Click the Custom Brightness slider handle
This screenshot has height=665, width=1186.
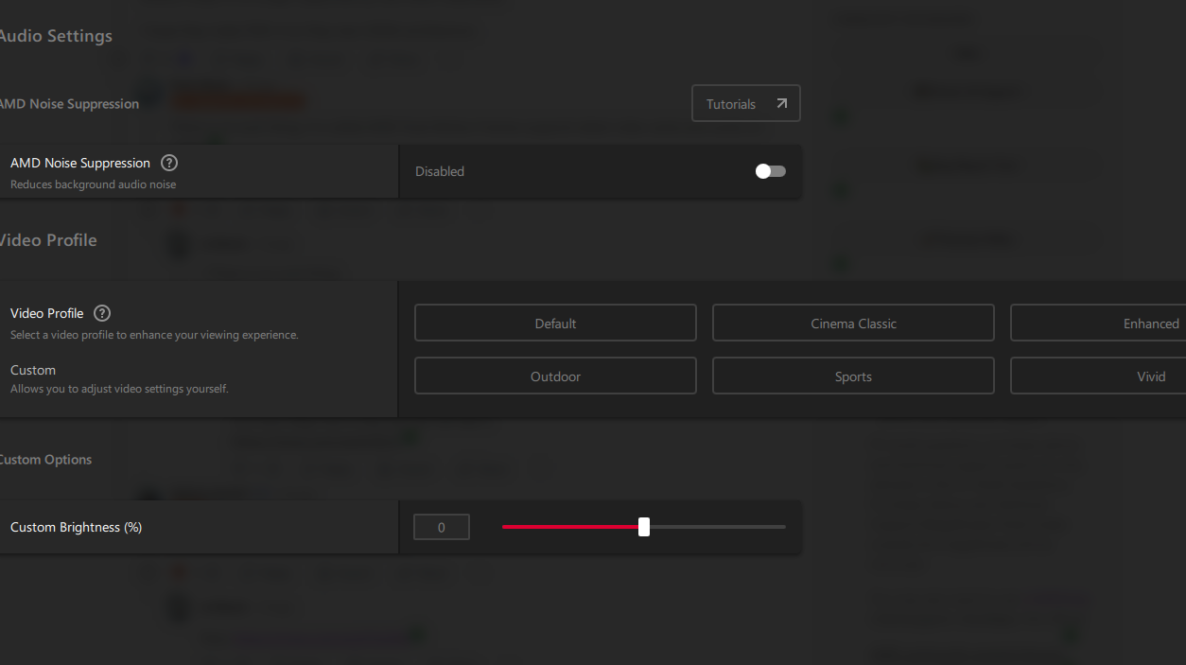click(x=644, y=527)
